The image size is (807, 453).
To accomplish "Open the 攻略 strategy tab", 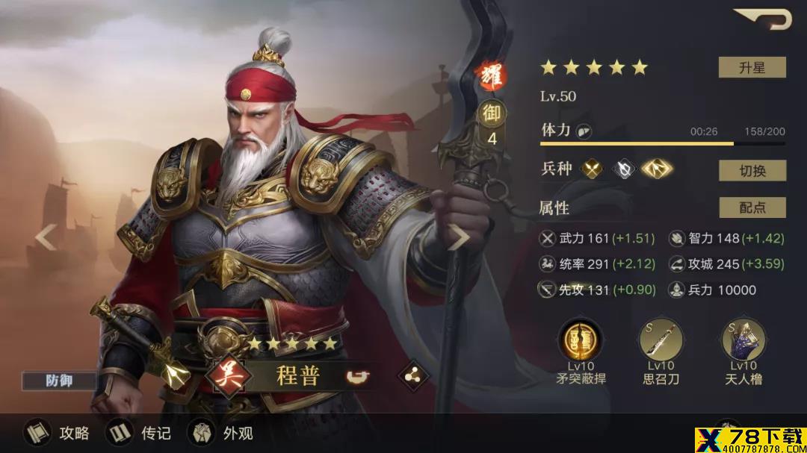I will pos(57,433).
